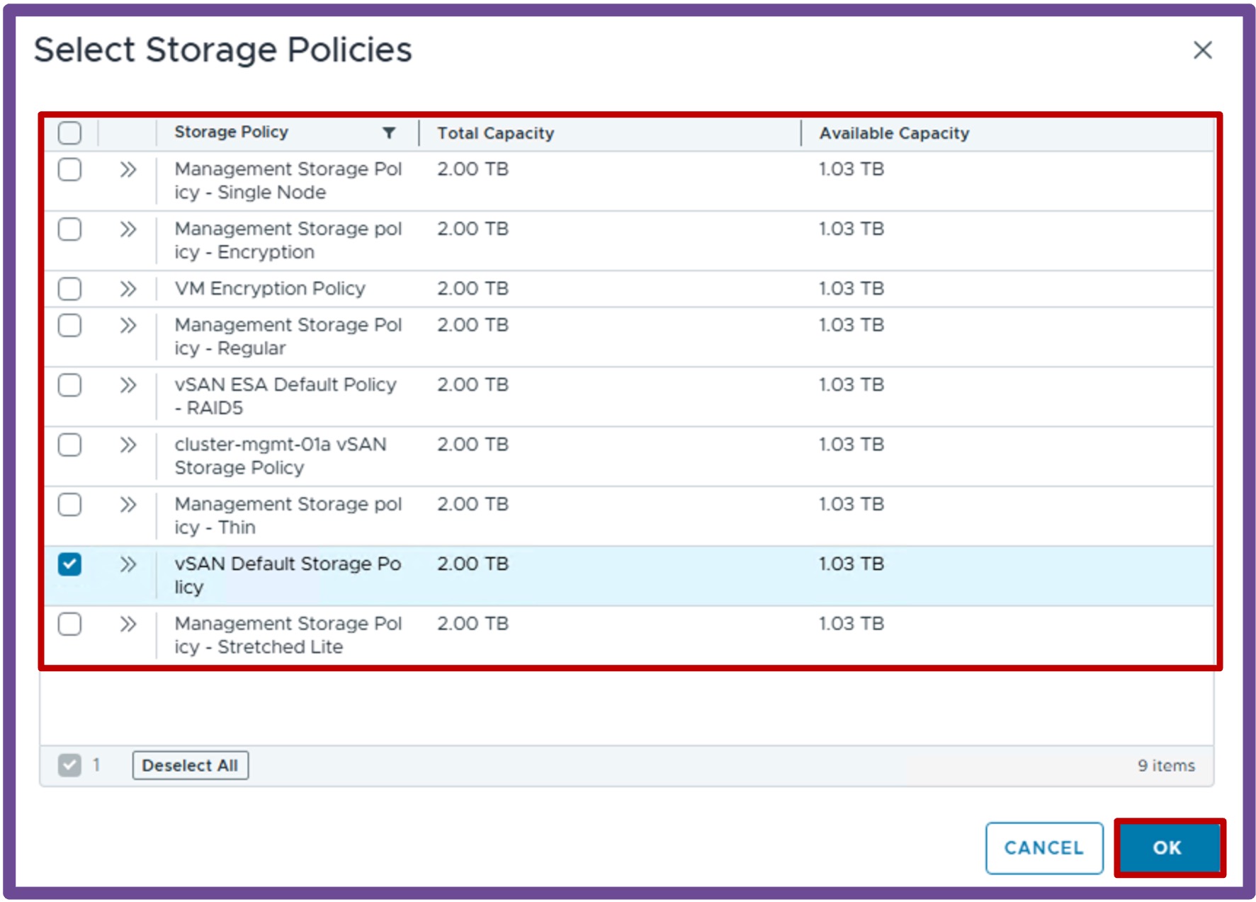
Task: Click the CANCEL button
Action: [x=1043, y=847]
